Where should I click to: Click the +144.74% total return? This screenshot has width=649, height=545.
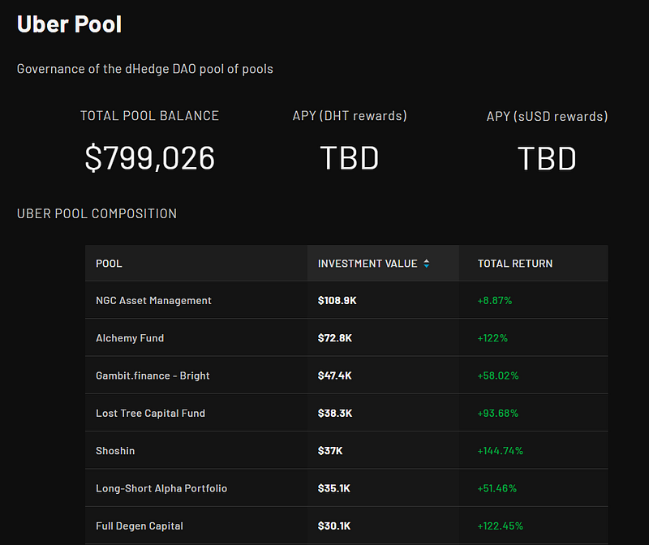pyautogui.click(x=501, y=451)
